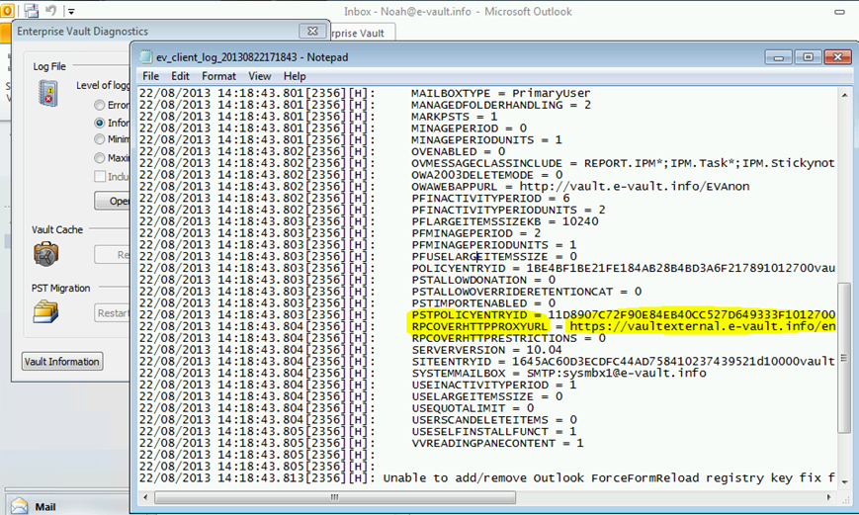Click the SITEENTRYID line in the log
859x515 pixels.
pyautogui.click(x=624, y=362)
